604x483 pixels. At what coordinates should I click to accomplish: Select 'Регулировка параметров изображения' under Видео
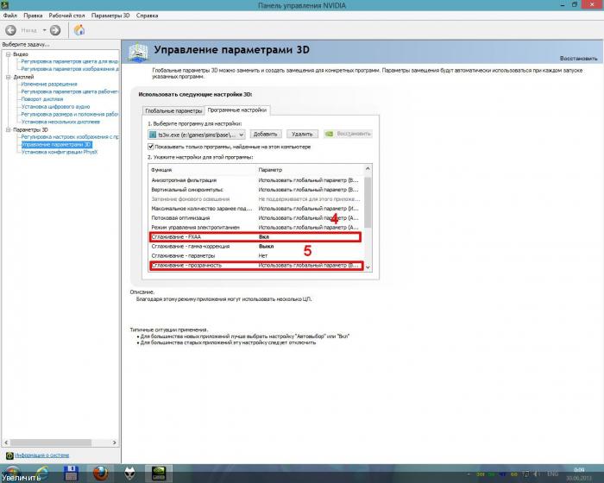point(70,69)
